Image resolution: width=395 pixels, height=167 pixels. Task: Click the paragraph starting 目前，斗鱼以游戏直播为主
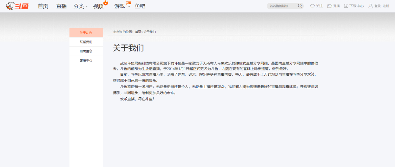[x=214, y=77]
